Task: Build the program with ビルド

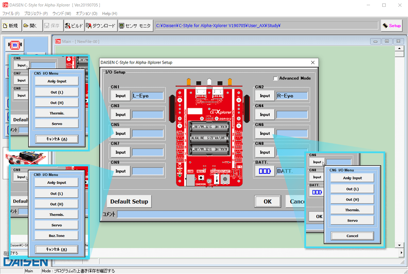Action: pos(73,26)
